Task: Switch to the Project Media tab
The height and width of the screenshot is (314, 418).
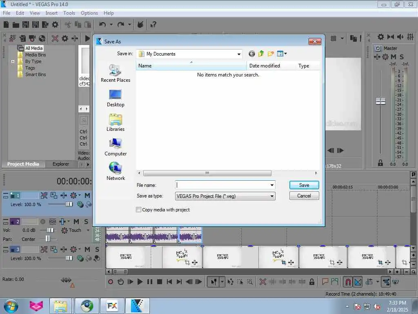Action: (x=23, y=164)
